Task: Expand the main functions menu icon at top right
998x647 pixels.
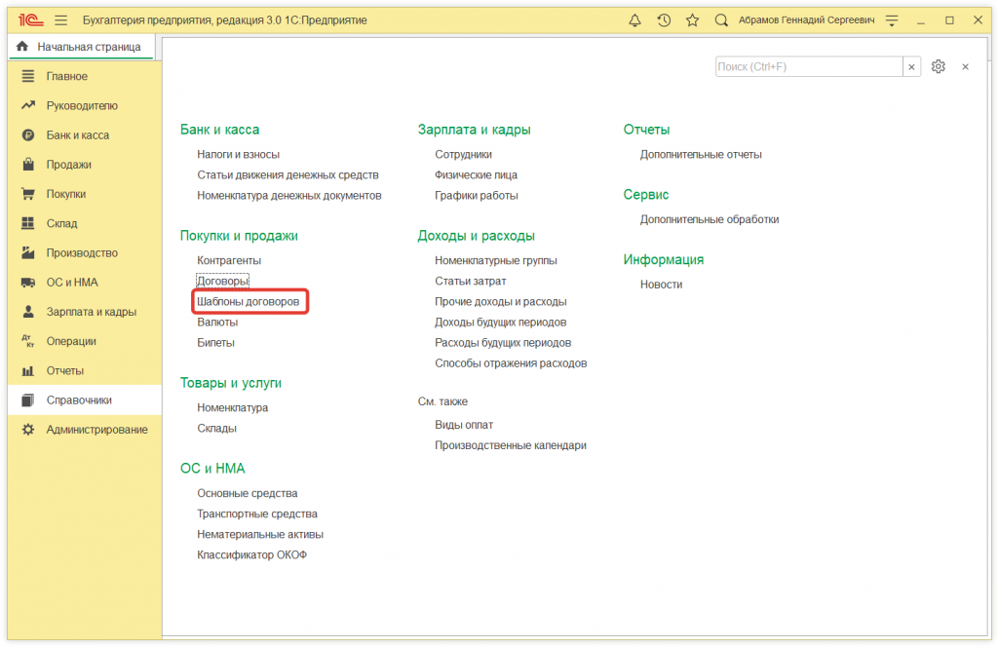Action: (x=892, y=19)
